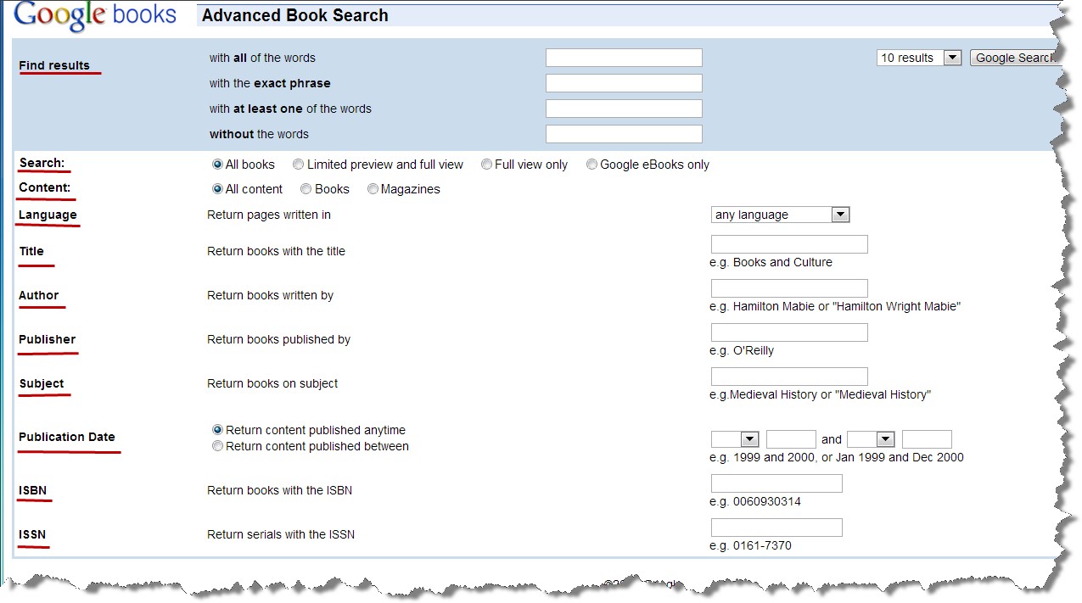
Task: Click the 'Title' row label
Action: 31,251
